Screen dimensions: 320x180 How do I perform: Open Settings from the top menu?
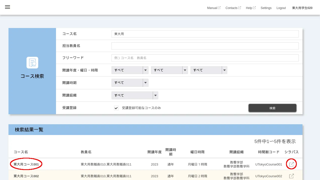point(266,8)
